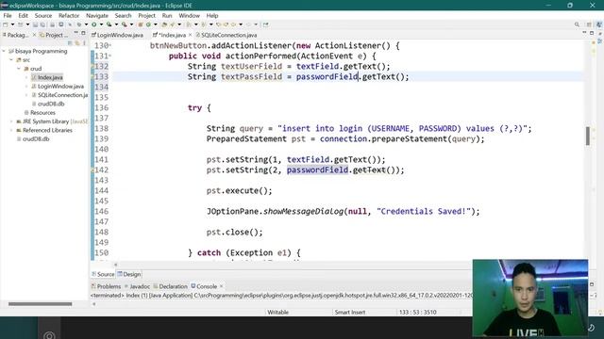Open the Package Explorer view menu
The height and width of the screenshot is (339, 604).
84,42
